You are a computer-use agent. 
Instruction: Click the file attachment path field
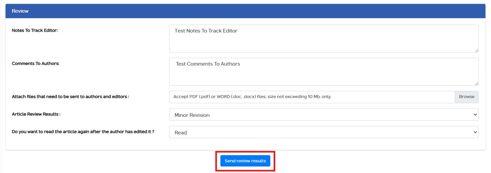point(312,97)
